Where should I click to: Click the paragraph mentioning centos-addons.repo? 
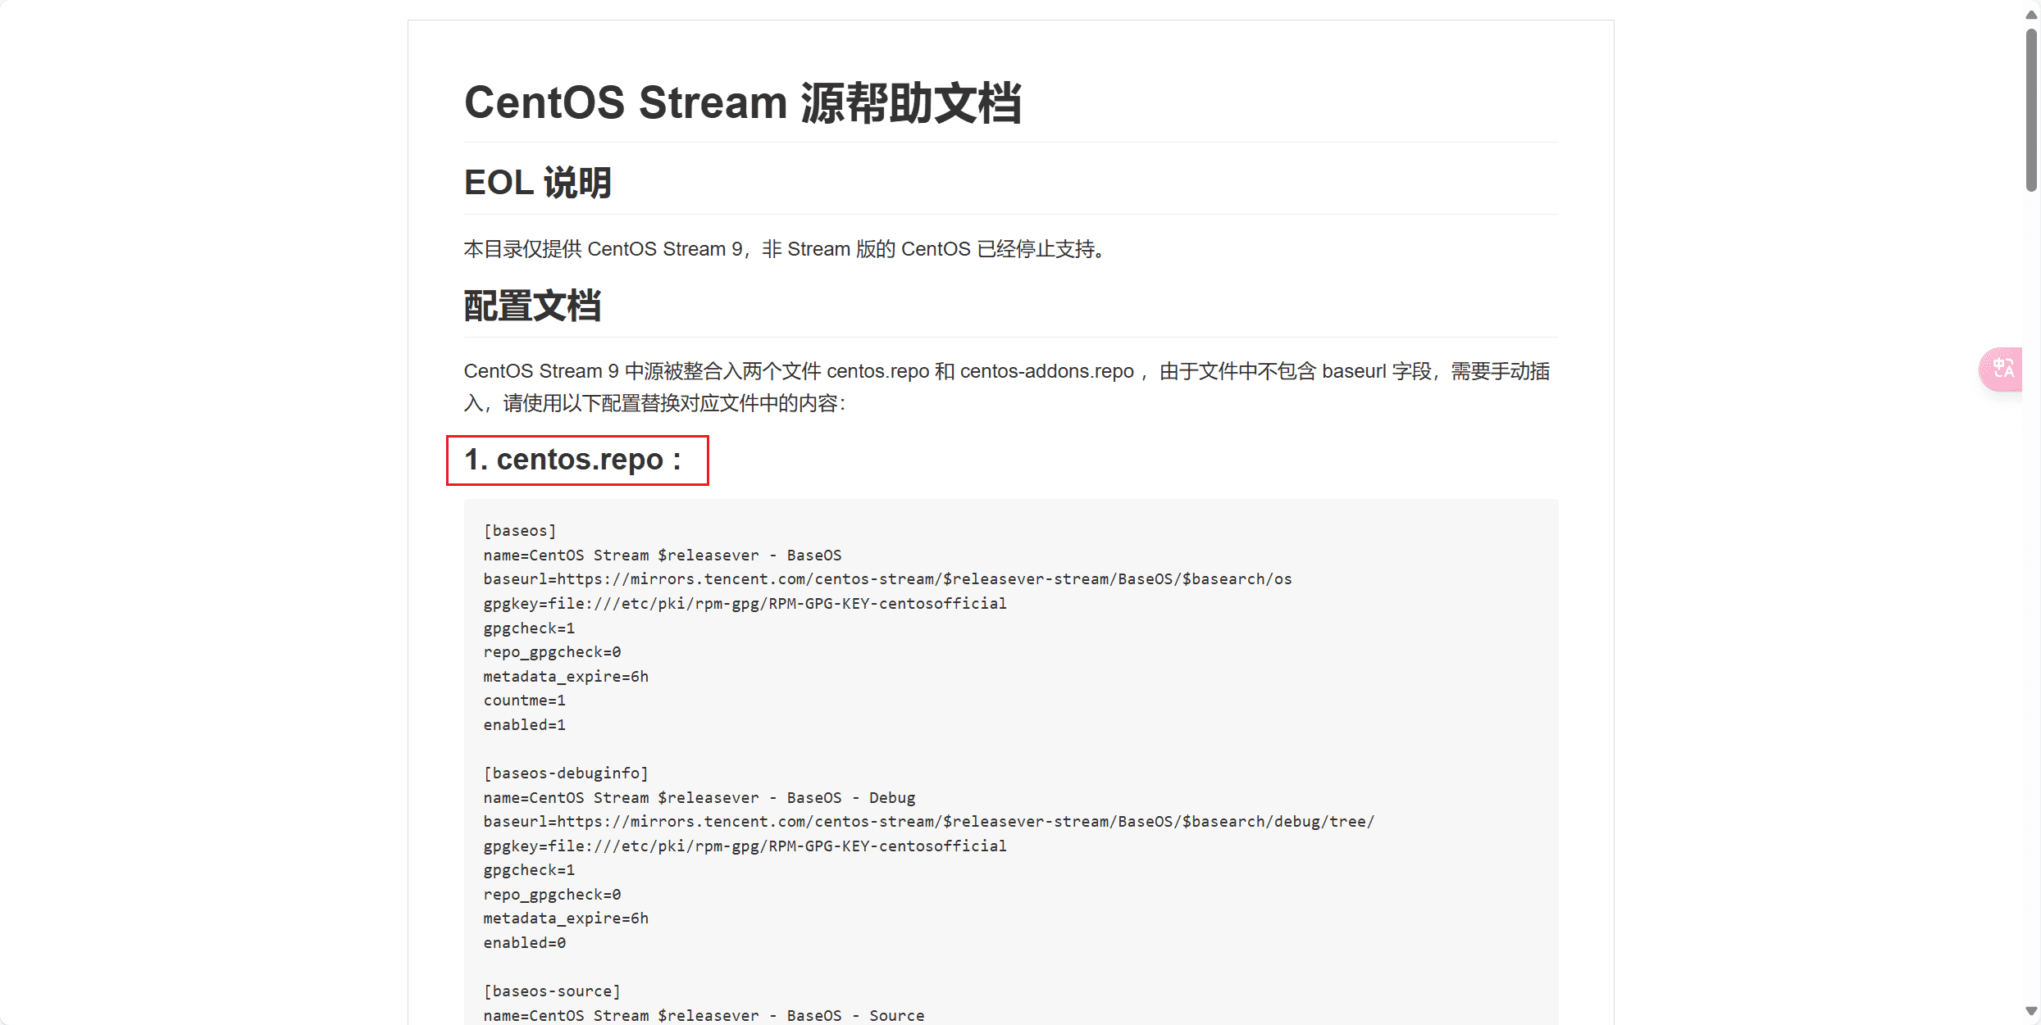point(1007,387)
